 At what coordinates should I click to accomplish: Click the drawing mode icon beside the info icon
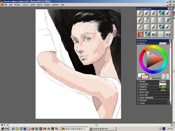[2, 125]
